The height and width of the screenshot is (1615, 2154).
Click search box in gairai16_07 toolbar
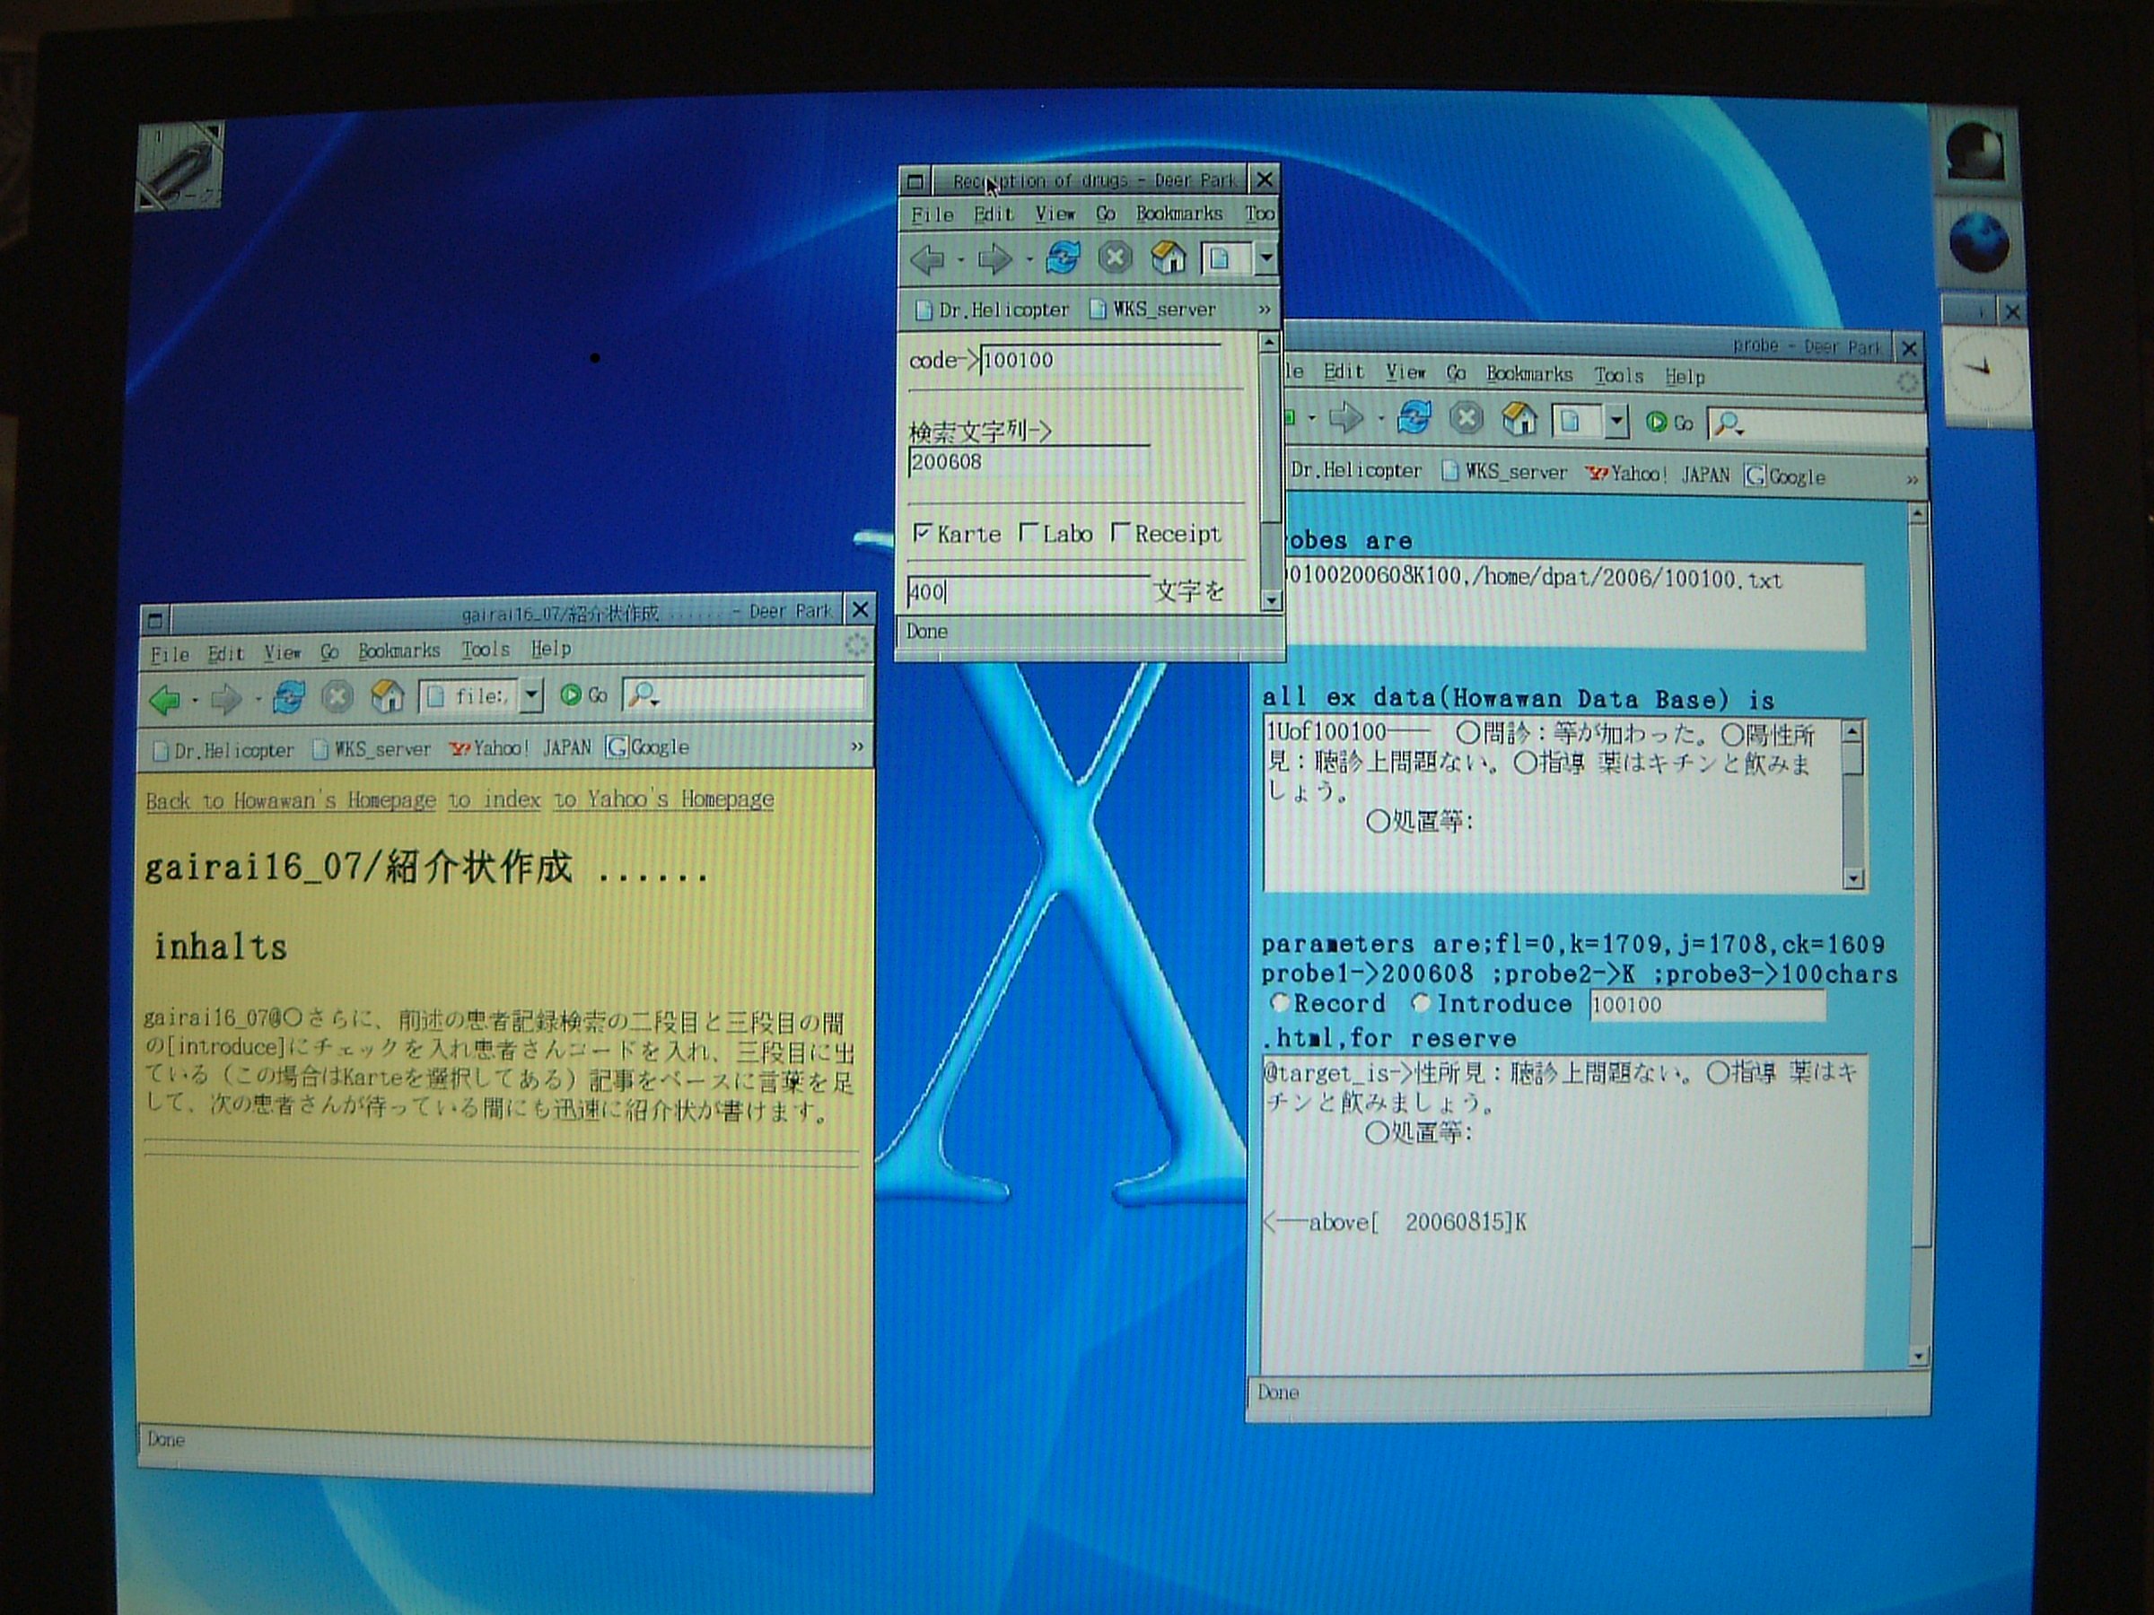tap(743, 695)
